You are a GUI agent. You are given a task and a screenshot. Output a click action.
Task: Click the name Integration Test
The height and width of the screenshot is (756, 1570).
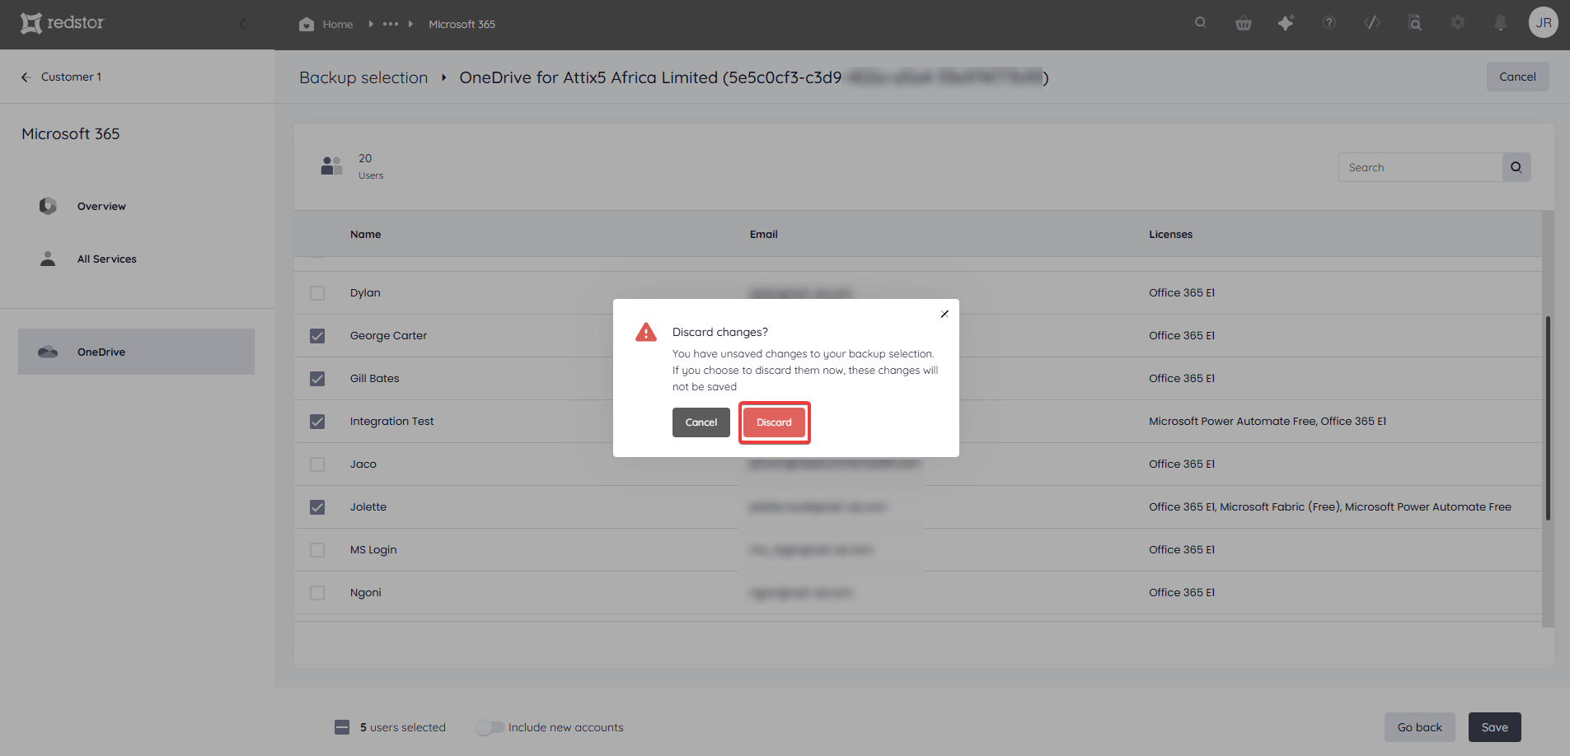click(391, 422)
